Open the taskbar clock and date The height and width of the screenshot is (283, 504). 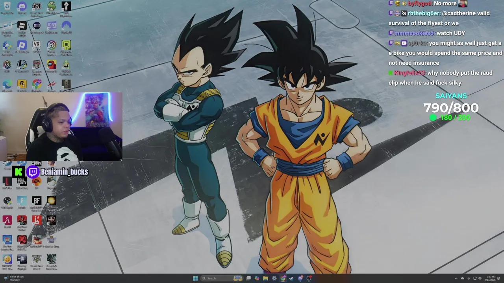tap(491, 278)
